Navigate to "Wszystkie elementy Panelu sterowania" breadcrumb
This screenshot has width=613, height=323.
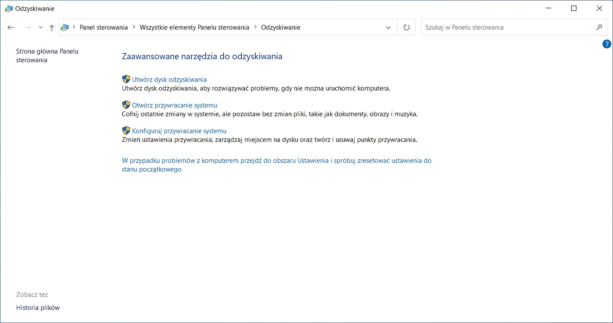pos(194,27)
